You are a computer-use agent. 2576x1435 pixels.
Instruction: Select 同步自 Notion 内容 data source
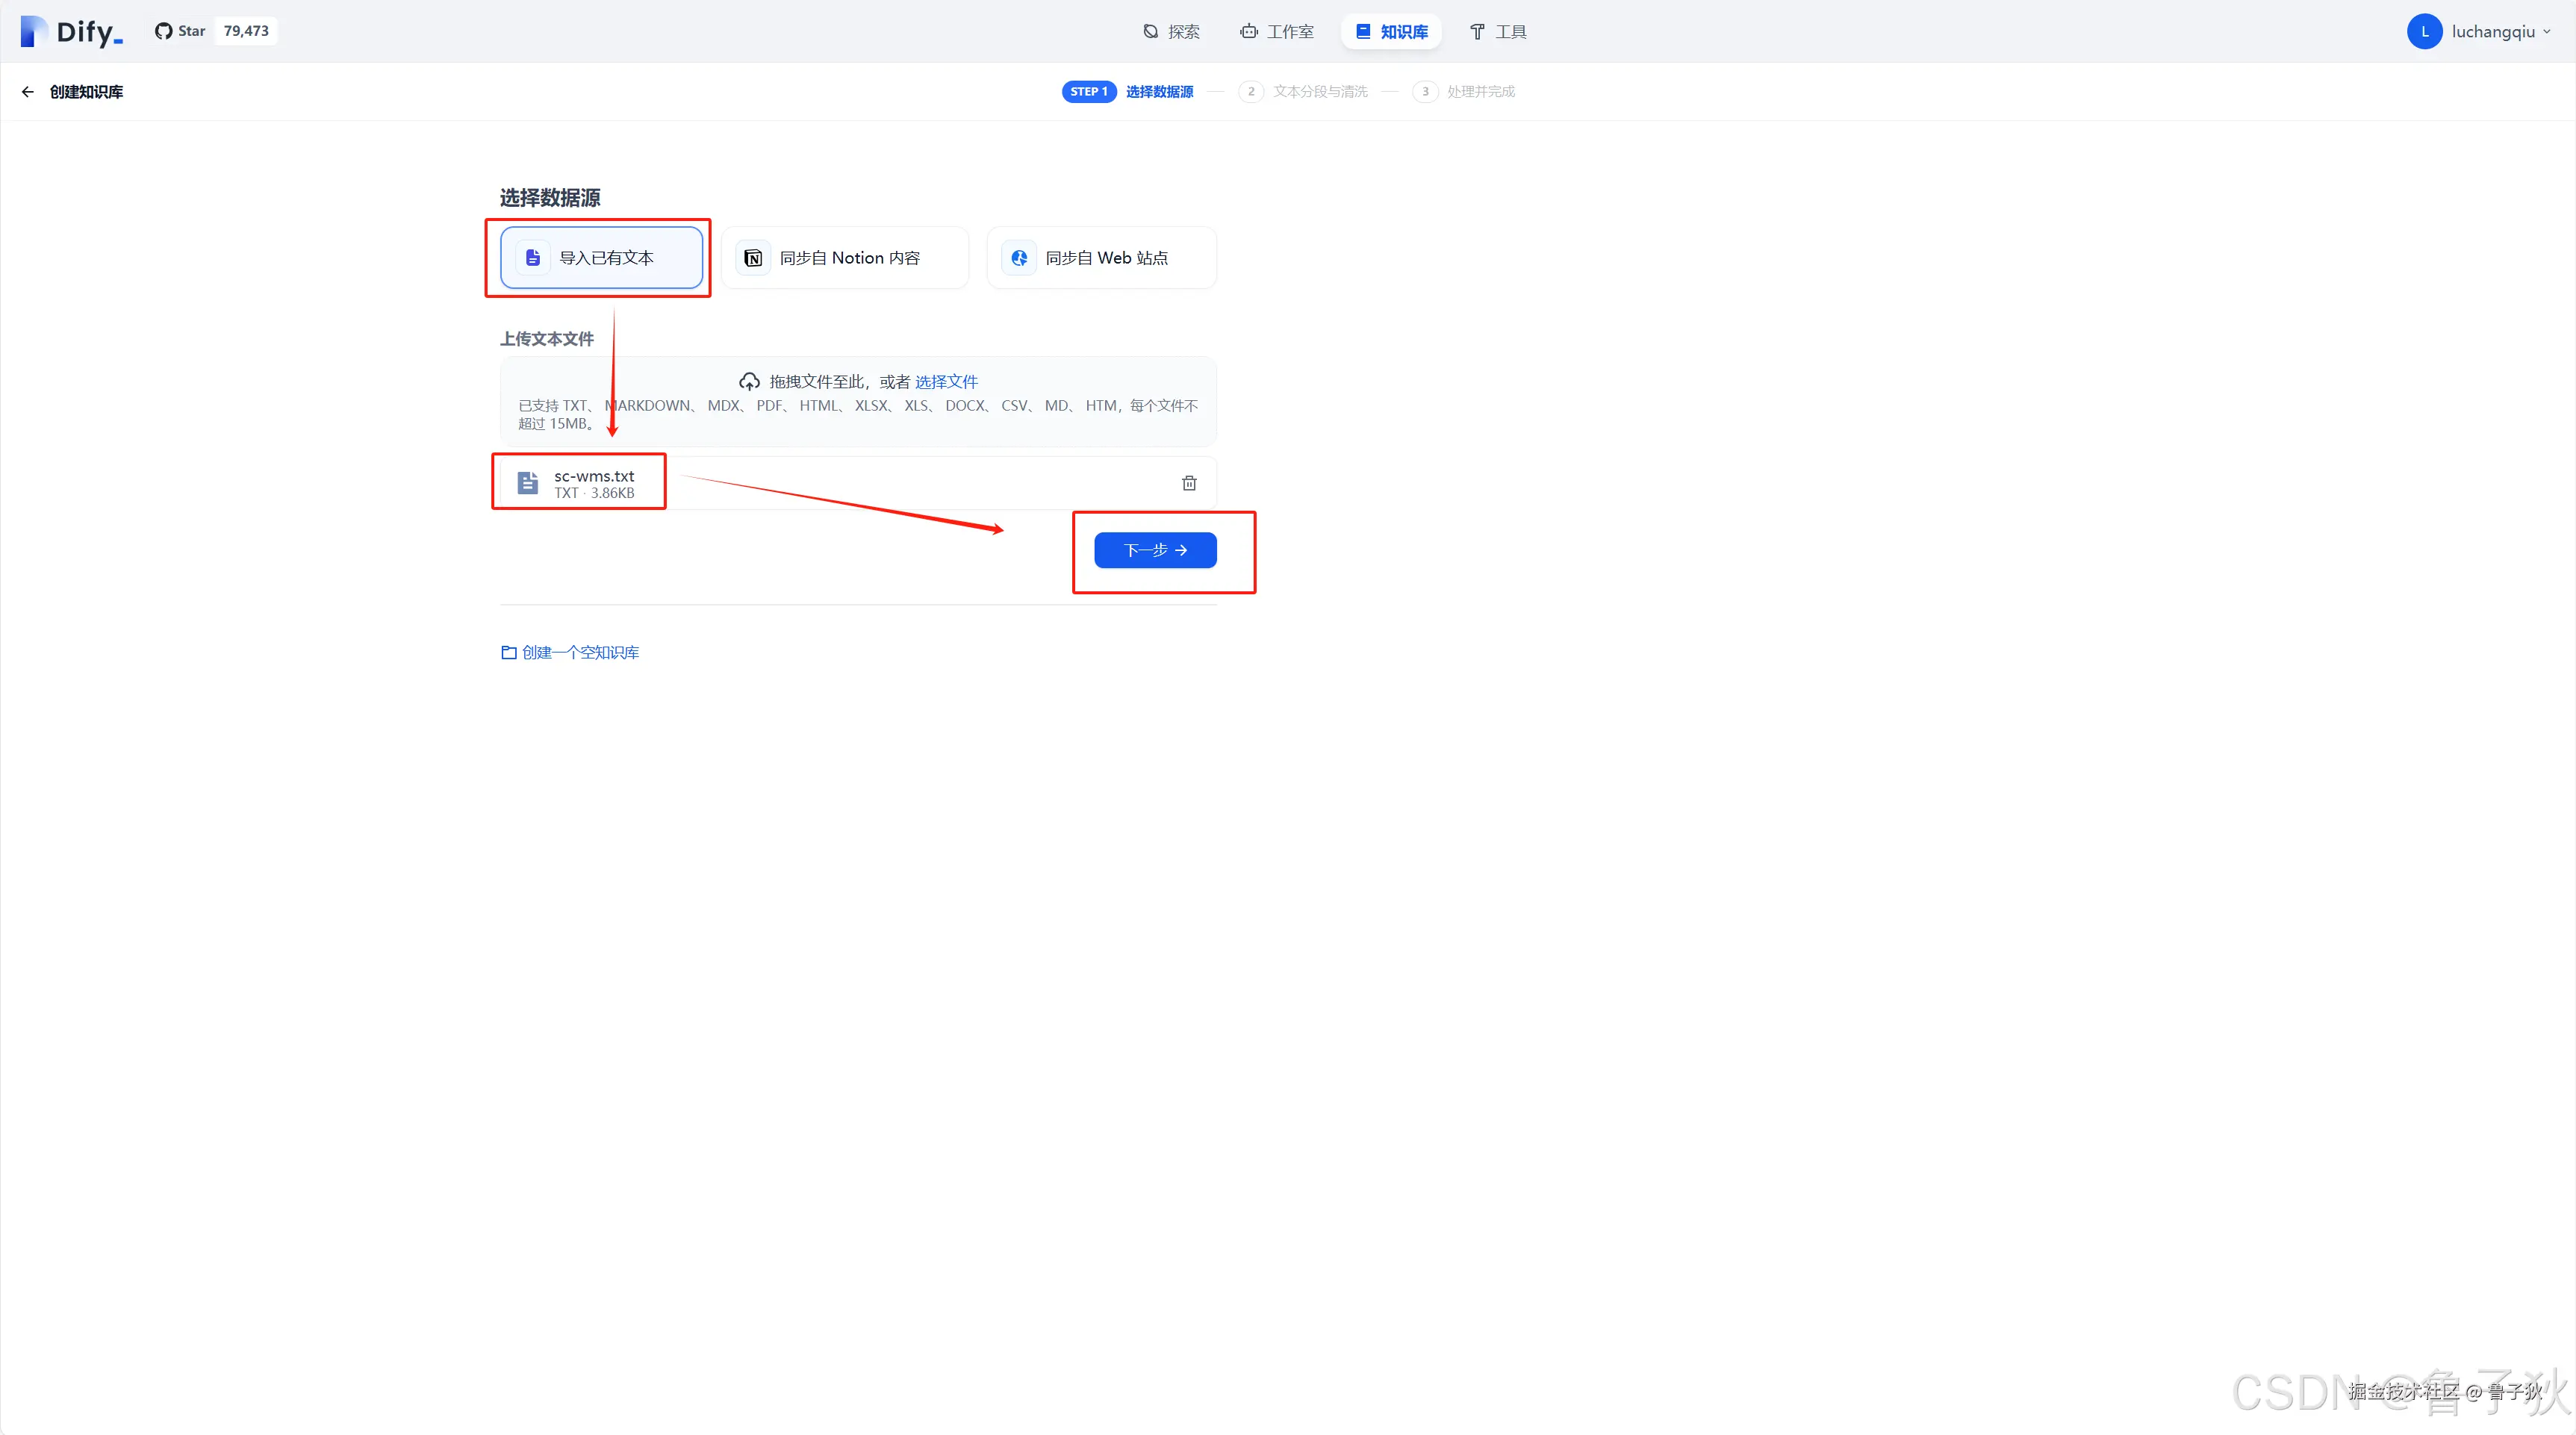pos(845,258)
